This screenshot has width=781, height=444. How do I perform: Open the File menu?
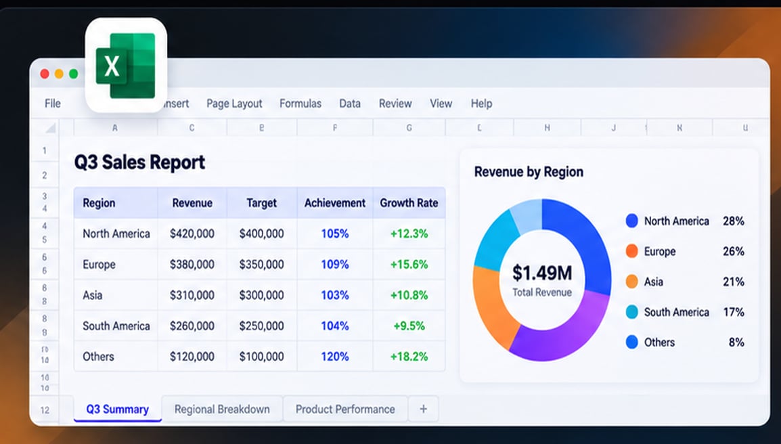click(53, 104)
